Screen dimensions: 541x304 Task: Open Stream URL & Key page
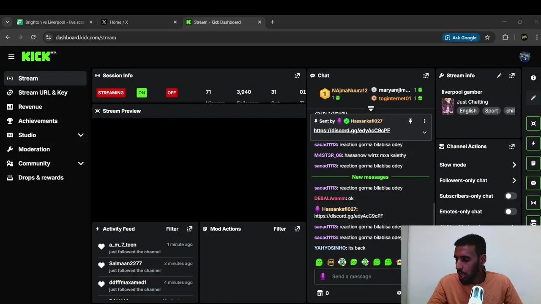45,92
